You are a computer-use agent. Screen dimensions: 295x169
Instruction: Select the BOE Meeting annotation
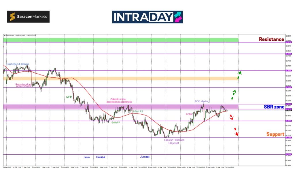pos(202,101)
